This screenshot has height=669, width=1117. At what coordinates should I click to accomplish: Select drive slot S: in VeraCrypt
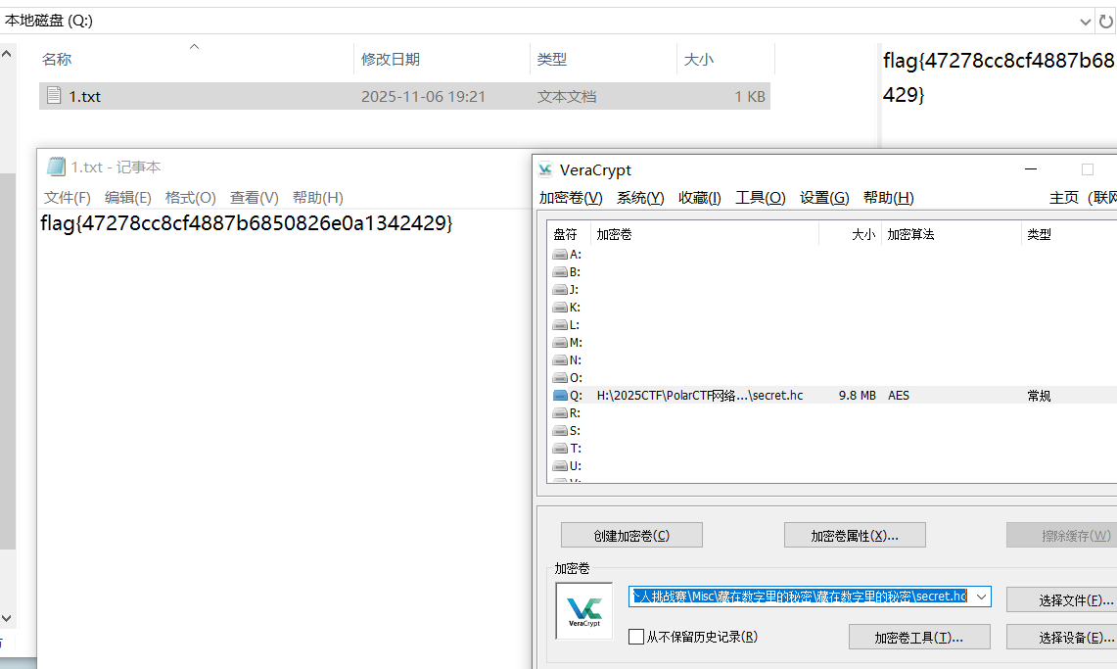(568, 431)
